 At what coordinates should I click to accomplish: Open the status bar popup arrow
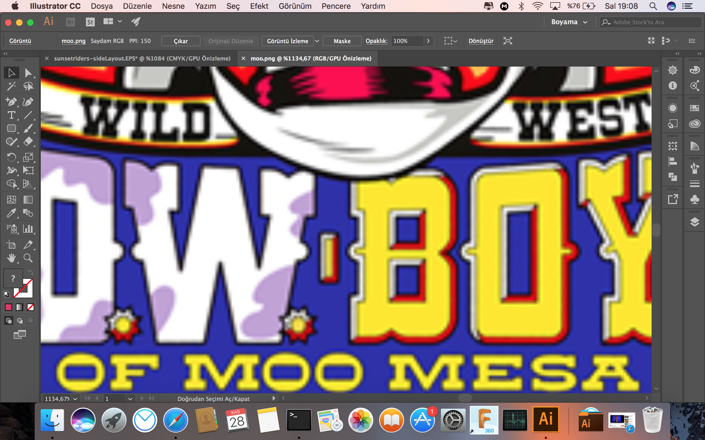273,398
